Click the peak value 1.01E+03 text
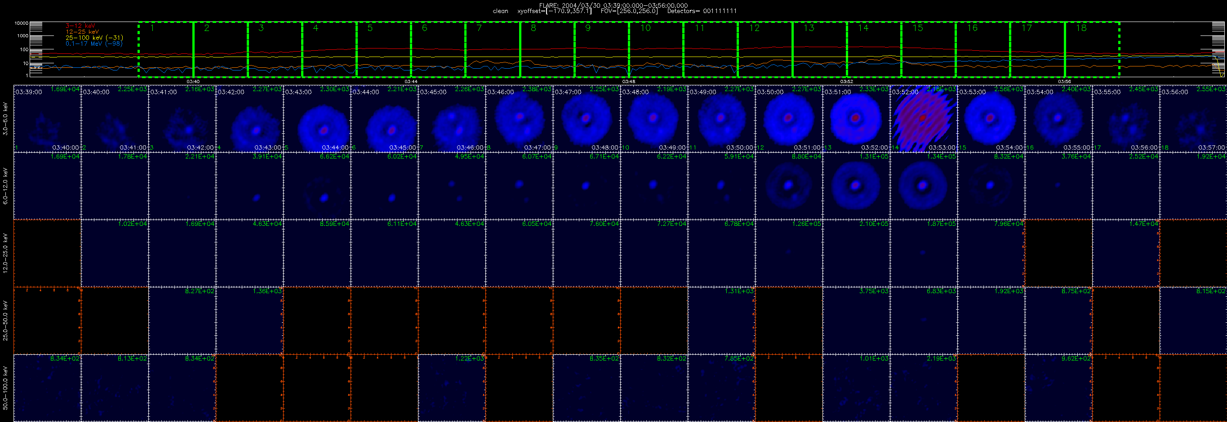This screenshot has height=422, width=1227. (x=874, y=358)
